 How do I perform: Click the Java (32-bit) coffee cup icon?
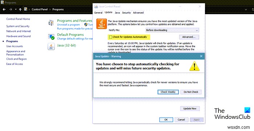[x=51, y=46]
